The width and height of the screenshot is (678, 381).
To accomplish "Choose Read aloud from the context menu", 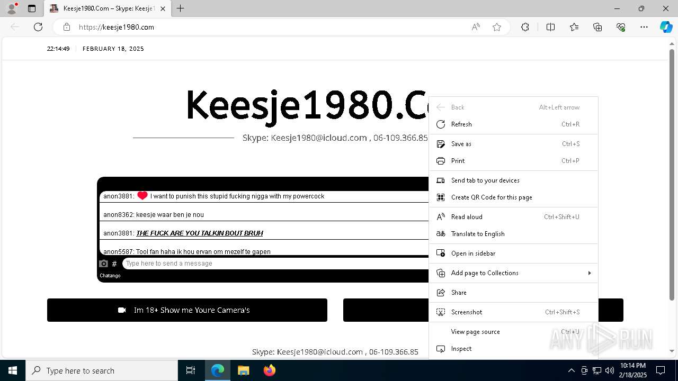I will pos(513,217).
